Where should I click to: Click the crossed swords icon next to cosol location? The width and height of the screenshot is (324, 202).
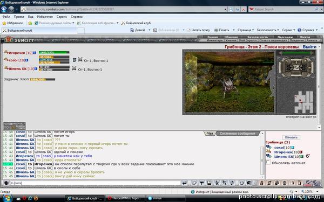point(80,60)
